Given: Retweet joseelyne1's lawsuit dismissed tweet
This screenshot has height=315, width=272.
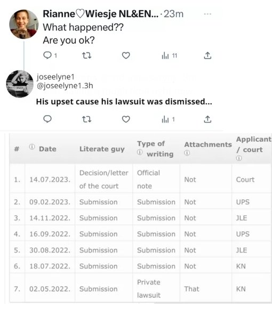Looking at the screenshot, I should click(87, 119).
